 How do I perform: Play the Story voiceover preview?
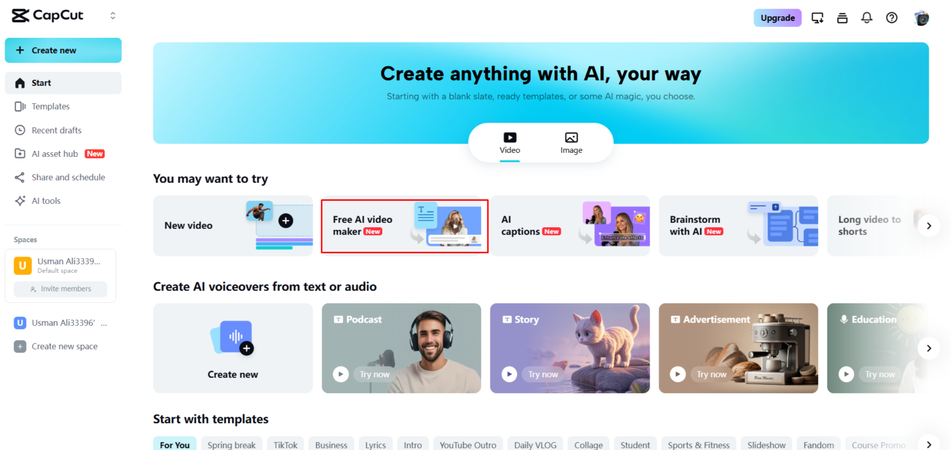(x=509, y=374)
